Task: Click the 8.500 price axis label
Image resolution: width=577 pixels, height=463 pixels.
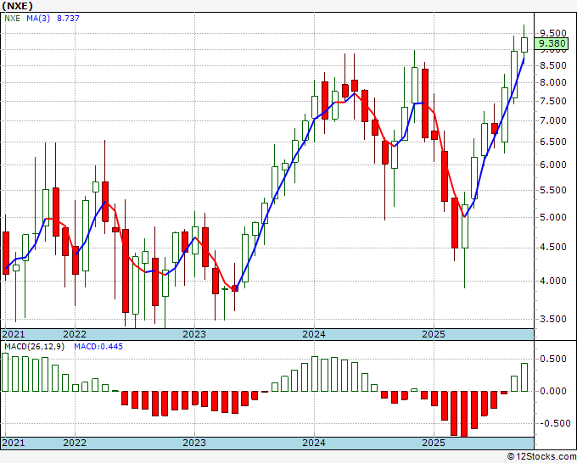Action: [552, 65]
